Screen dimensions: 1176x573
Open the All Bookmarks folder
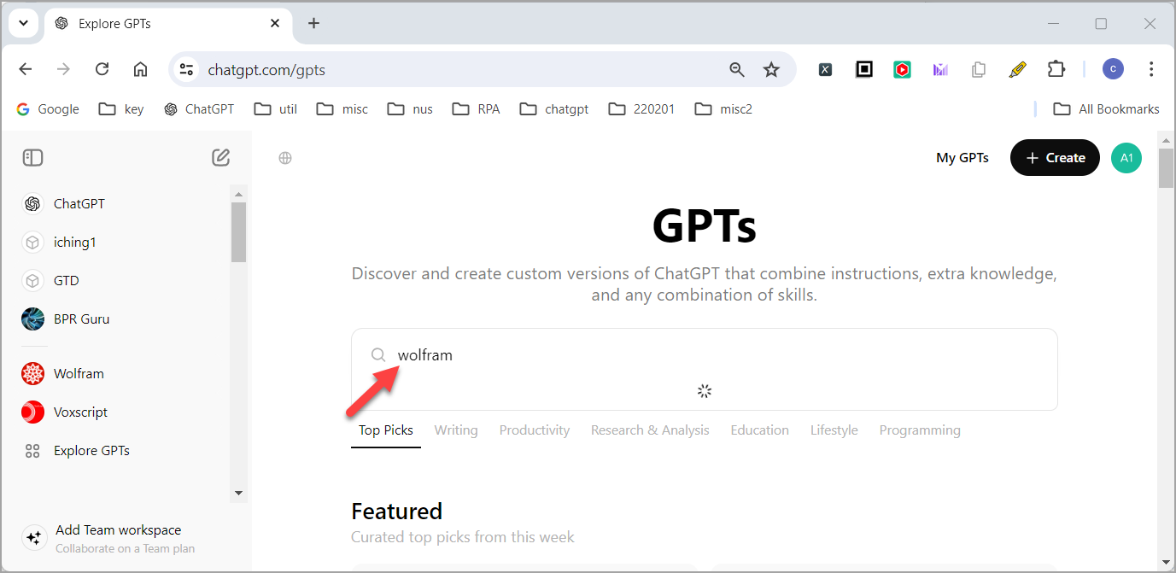point(1106,109)
